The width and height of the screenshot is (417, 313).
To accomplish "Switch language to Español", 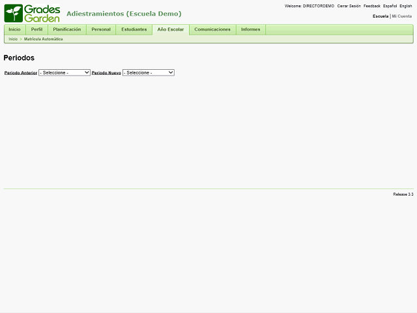I will pyautogui.click(x=390, y=6).
